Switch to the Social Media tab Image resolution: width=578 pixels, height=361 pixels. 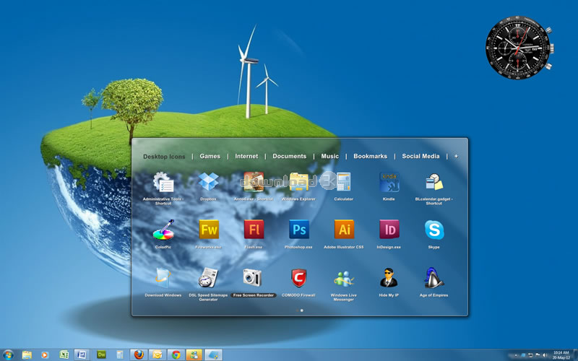tap(420, 156)
